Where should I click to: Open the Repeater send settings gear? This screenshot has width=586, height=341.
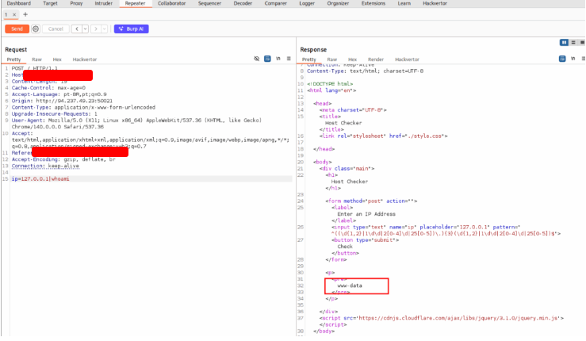36,29
